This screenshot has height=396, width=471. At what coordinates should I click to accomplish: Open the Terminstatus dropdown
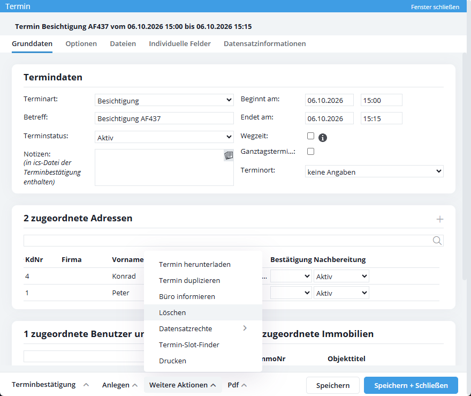164,137
